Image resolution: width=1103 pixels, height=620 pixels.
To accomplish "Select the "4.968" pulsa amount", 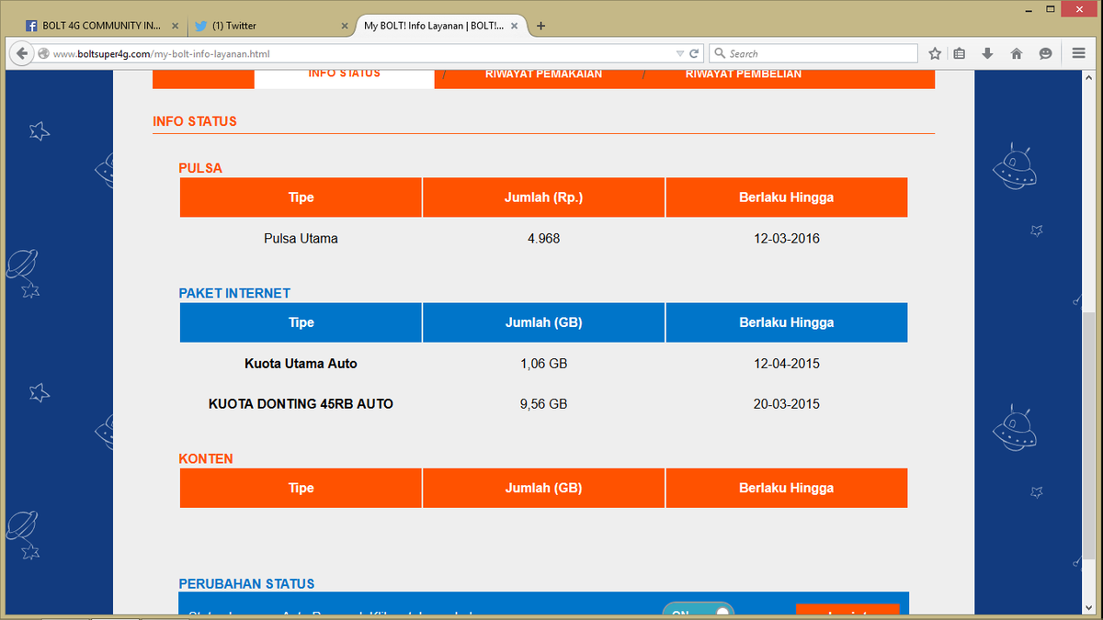I will (543, 239).
